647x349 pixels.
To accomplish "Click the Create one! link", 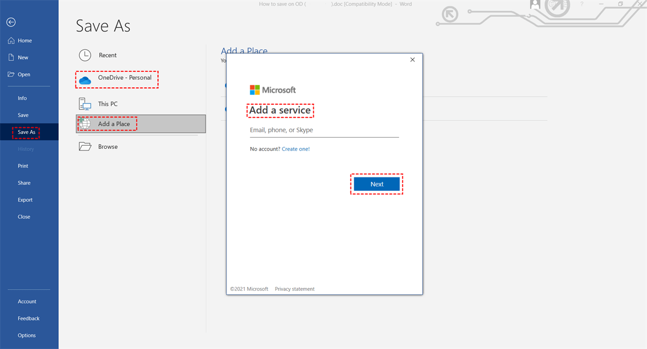I will [295, 149].
